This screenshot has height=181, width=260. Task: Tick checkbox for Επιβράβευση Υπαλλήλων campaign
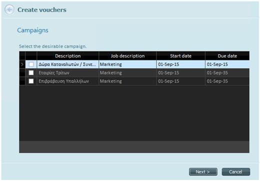tap(31, 81)
